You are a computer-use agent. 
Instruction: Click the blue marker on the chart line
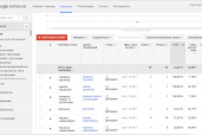pyautogui.click(x=137, y=22)
